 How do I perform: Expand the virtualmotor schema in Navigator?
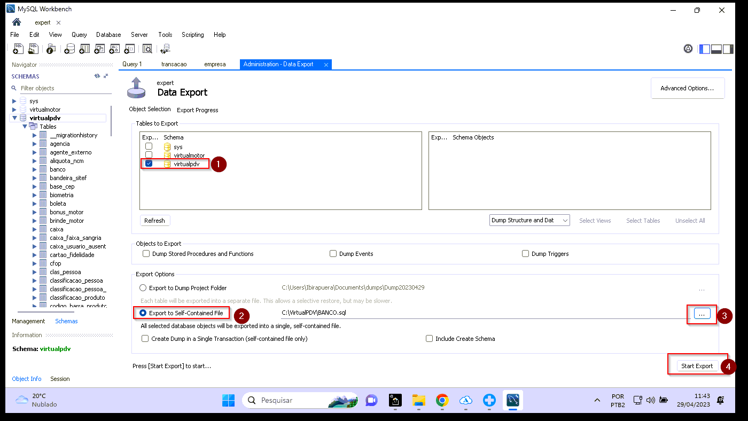pos(14,110)
